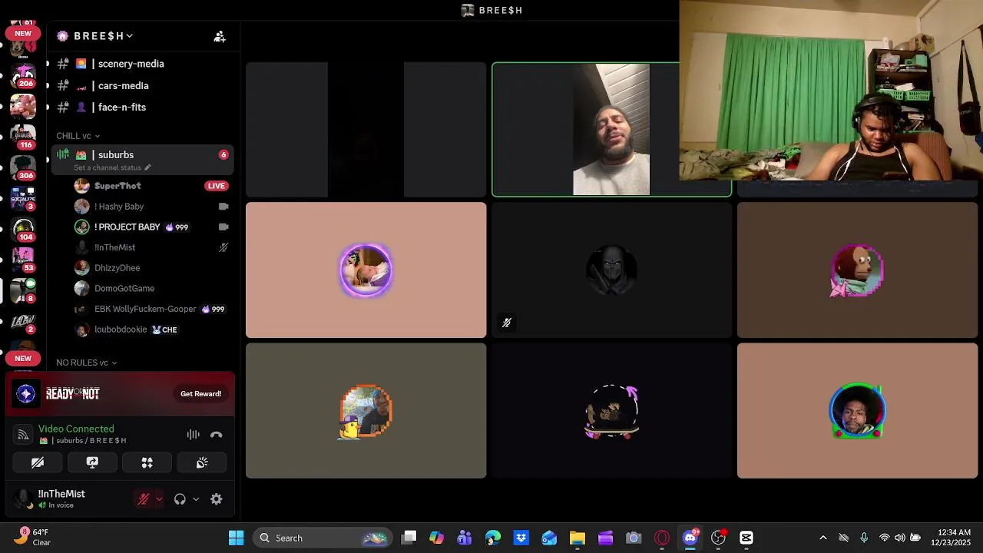
Task: Open Task View in the taskbar
Action: [409, 538]
